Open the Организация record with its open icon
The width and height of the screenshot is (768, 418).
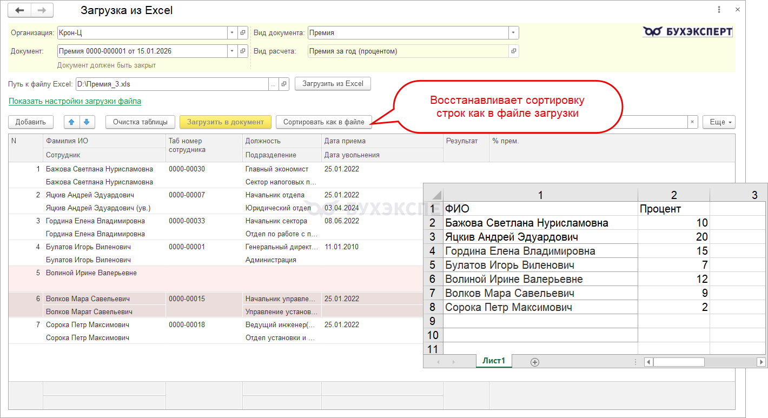pyautogui.click(x=243, y=33)
